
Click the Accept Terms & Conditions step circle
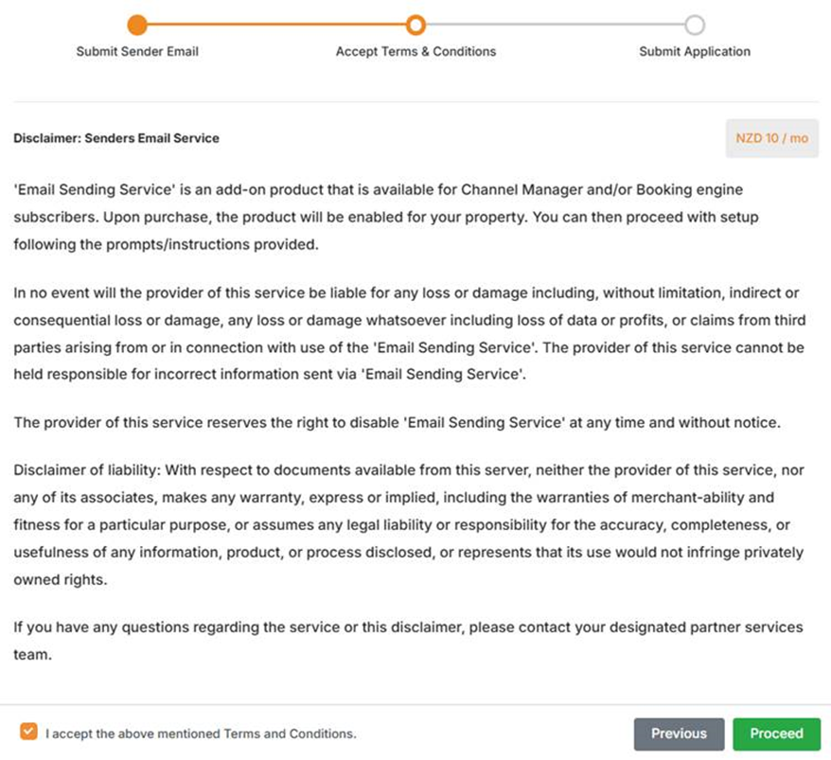point(415,25)
